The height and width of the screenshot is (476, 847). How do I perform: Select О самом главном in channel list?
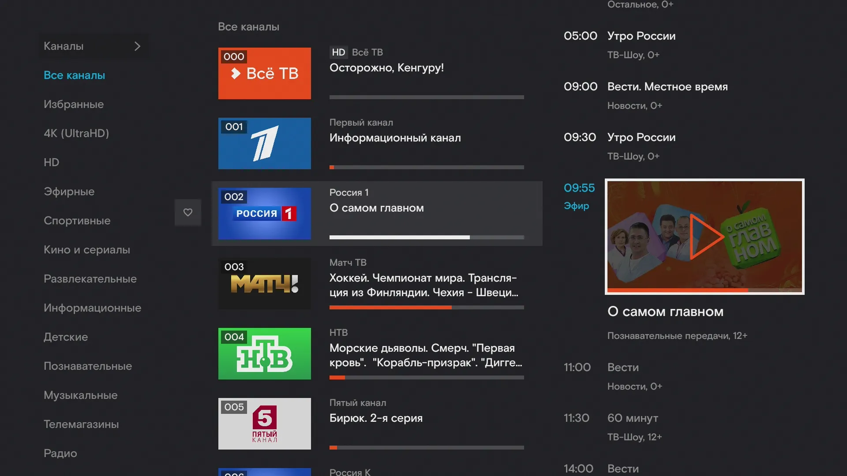376,208
